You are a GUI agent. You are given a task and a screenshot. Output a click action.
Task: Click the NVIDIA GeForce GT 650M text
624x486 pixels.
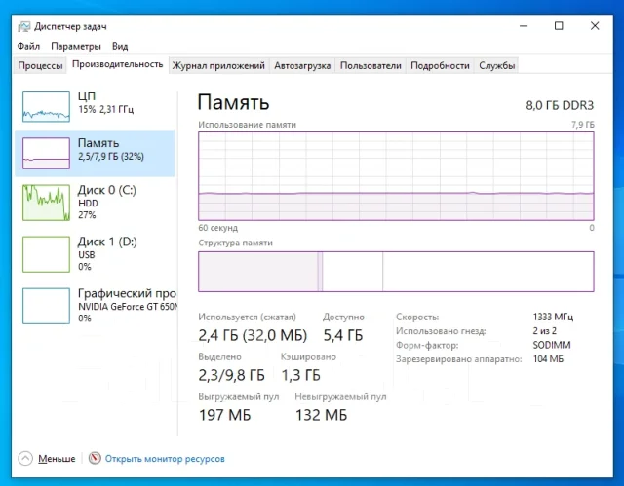point(128,307)
